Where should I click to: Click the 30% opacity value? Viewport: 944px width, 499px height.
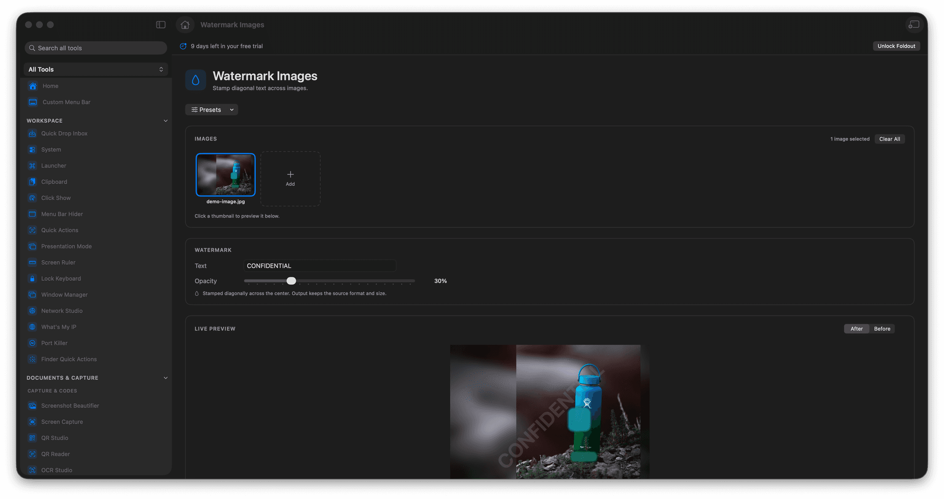[x=441, y=281]
